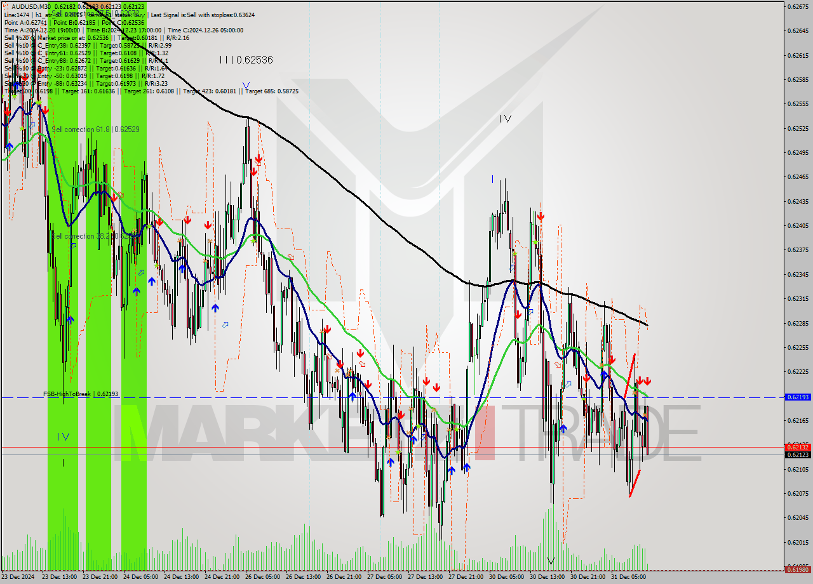
Task: Click the black V wave label above the 30 Dec 13:00 time label
Action: click(551, 561)
